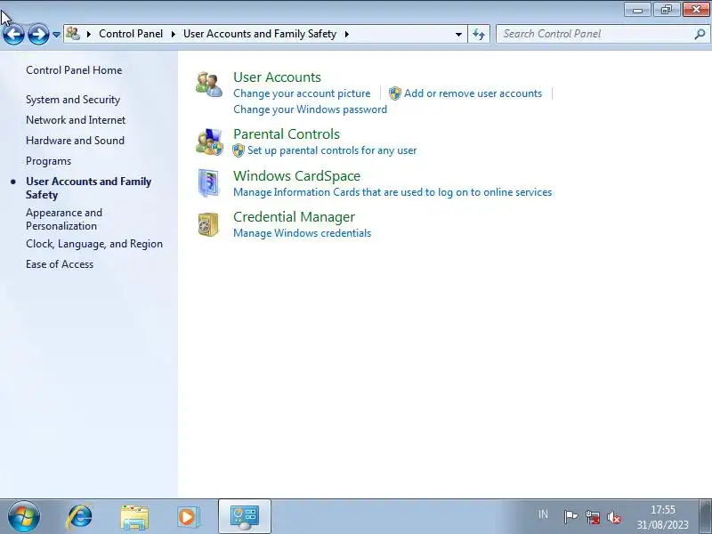Go to System and Security

pos(73,100)
